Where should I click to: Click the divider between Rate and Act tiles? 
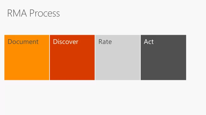[140, 57]
